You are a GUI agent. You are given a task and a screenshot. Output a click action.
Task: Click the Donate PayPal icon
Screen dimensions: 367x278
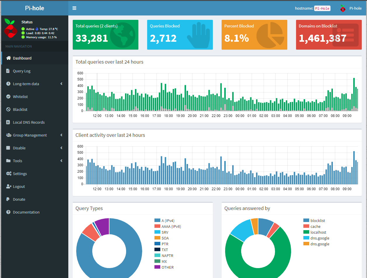click(8, 199)
